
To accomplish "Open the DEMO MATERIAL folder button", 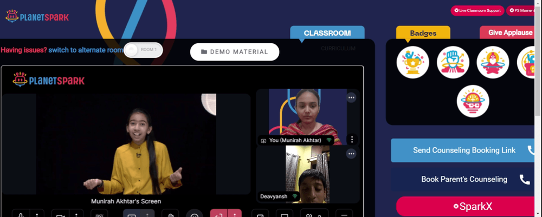I will click(x=235, y=52).
